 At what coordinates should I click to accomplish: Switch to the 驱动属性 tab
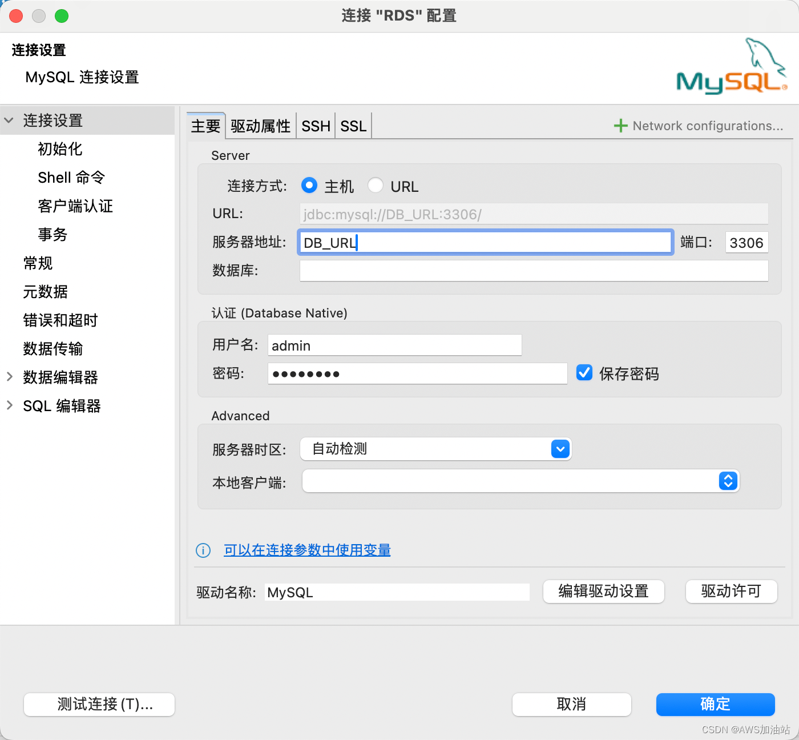(x=261, y=126)
